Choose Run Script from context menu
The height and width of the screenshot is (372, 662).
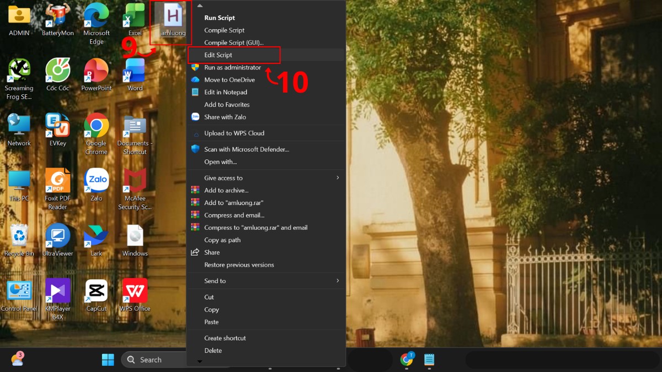click(x=266, y=18)
